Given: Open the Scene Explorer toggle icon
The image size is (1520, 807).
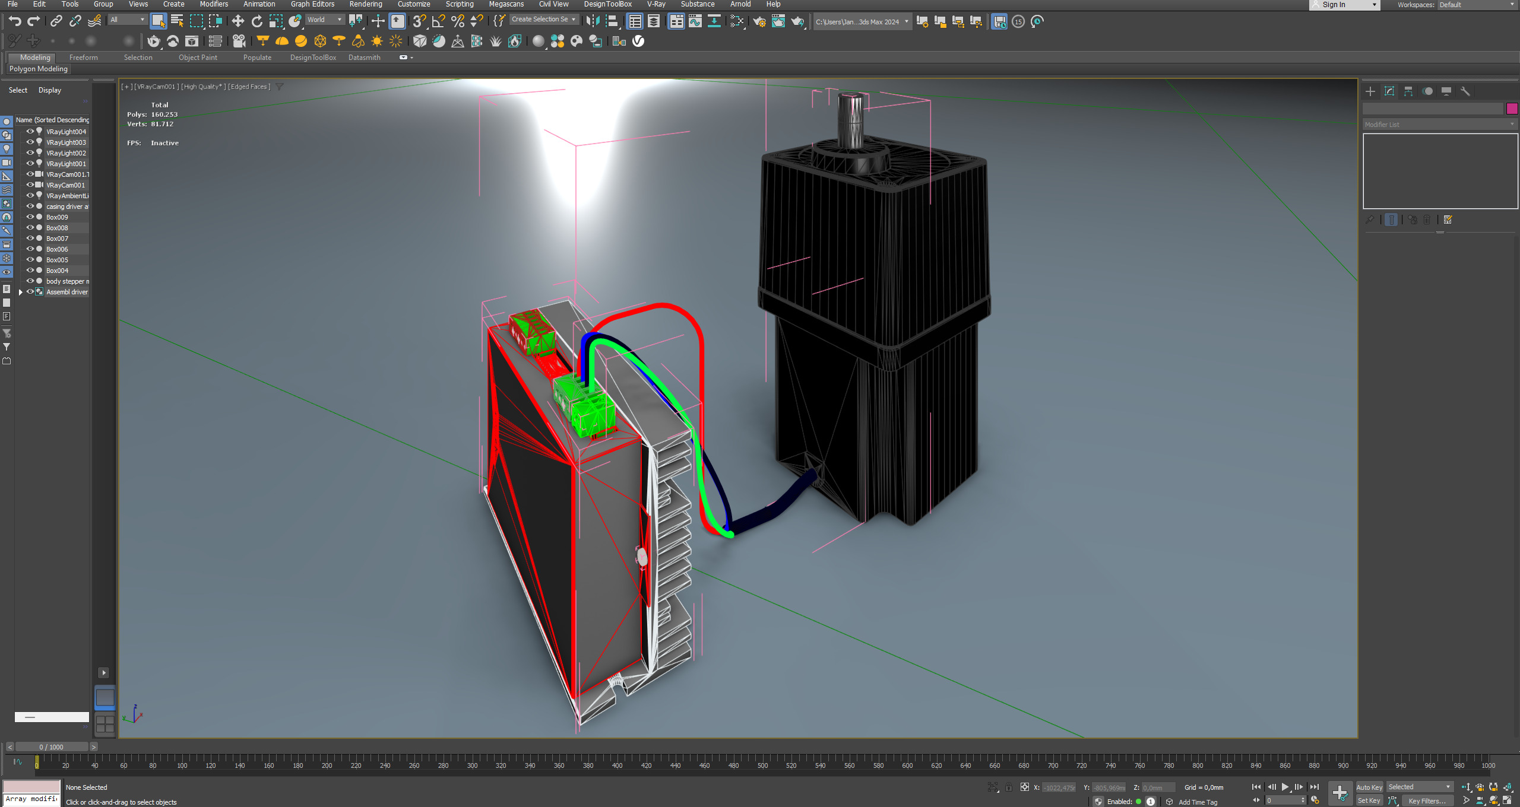Looking at the screenshot, I should (635, 21).
